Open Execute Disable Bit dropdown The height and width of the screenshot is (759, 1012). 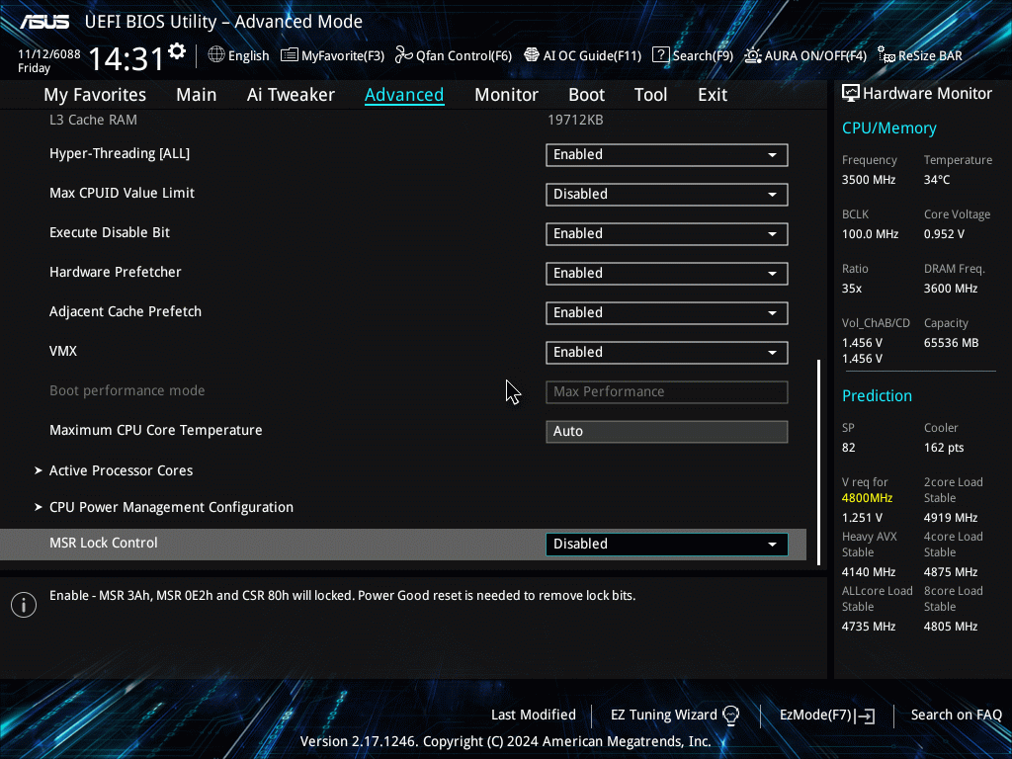(x=666, y=234)
